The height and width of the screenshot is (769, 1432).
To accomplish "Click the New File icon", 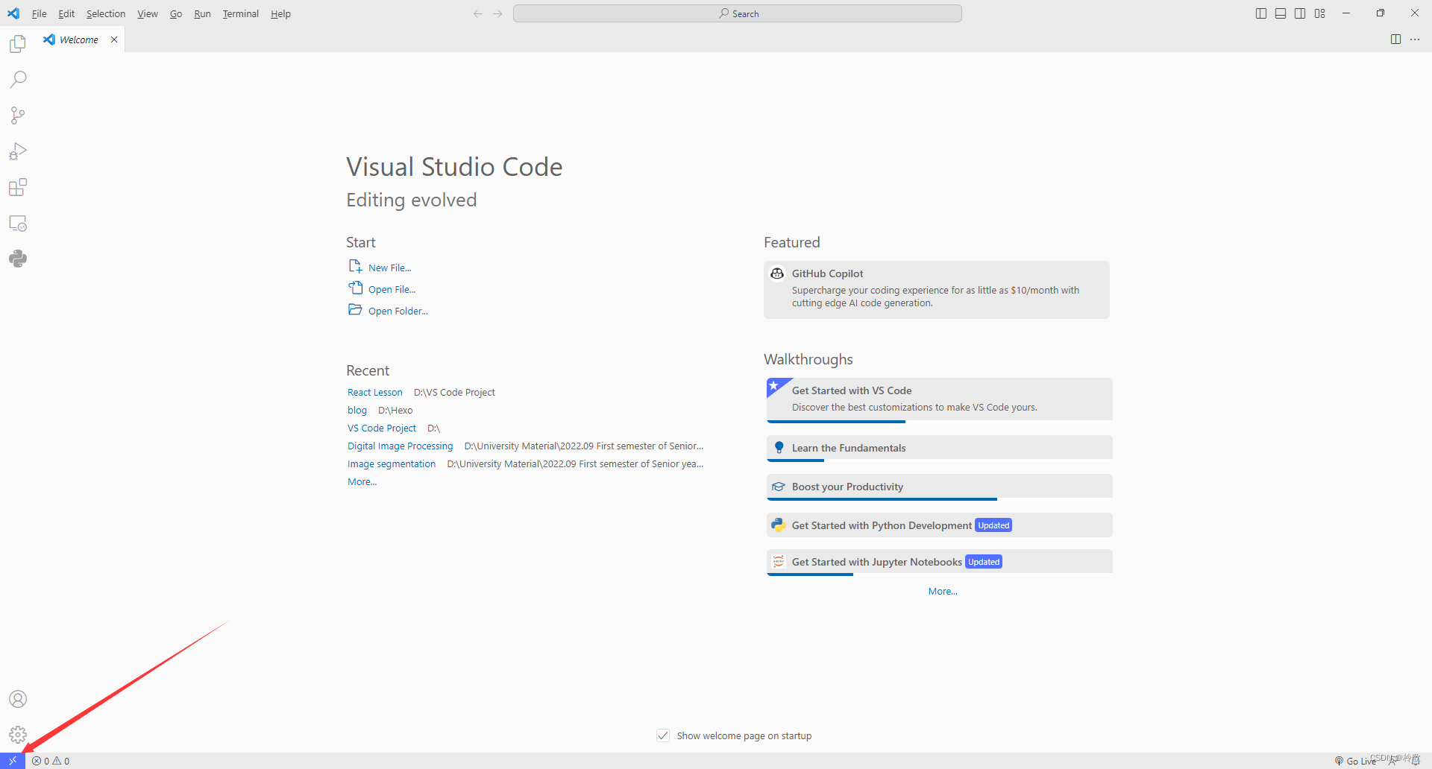I will point(355,267).
